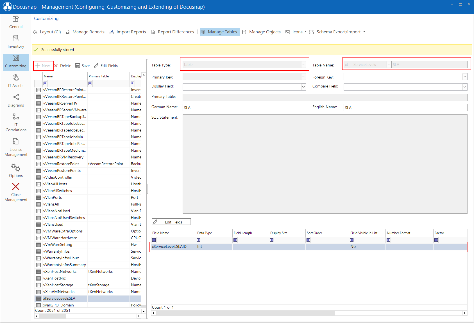Open the General sidebar section
This screenshot has width=474, height=323.
coord(16,22)
